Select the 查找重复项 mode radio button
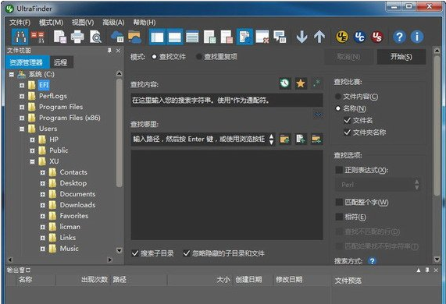The width and height of the screenshot is (446, 304). click(x=199, y=57)
